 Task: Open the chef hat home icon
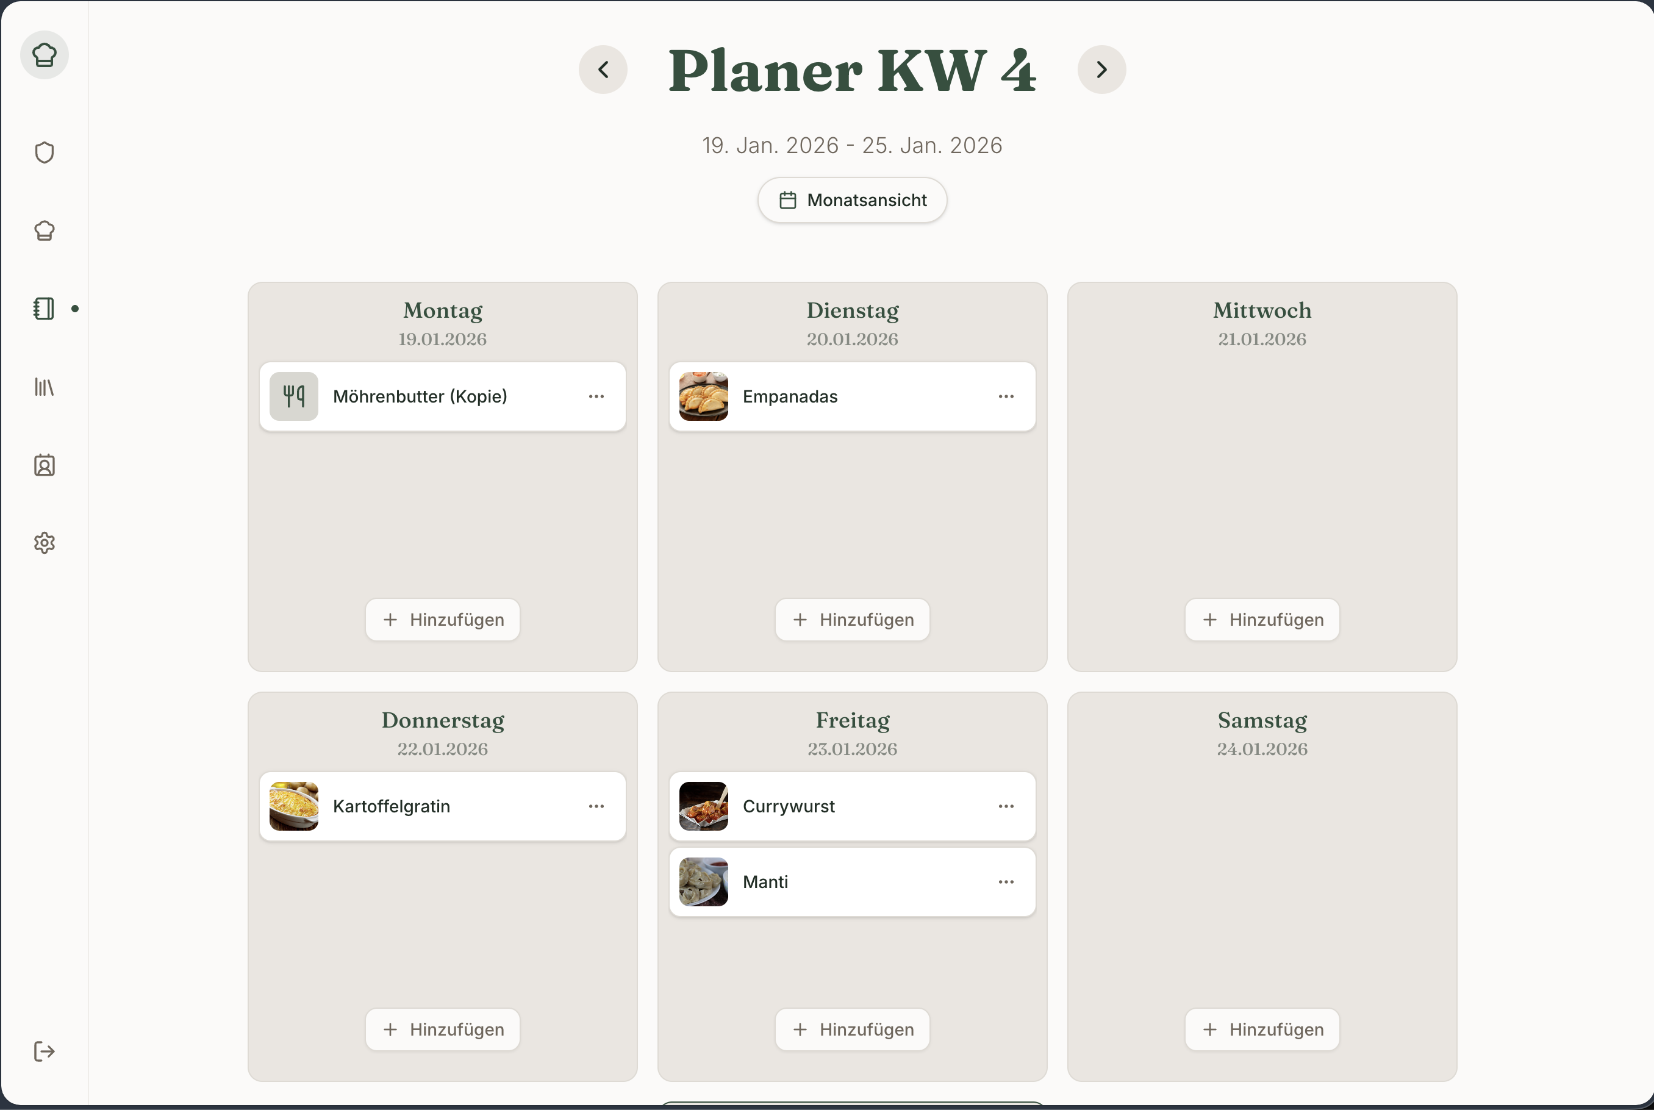(44, 54)
